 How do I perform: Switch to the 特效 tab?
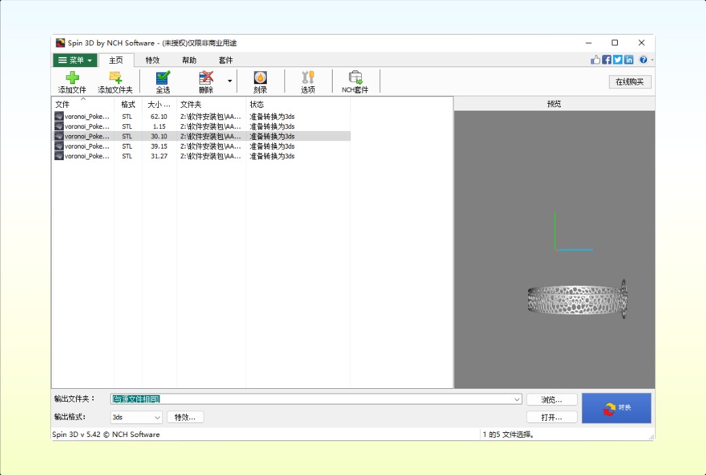coord(152,60)
